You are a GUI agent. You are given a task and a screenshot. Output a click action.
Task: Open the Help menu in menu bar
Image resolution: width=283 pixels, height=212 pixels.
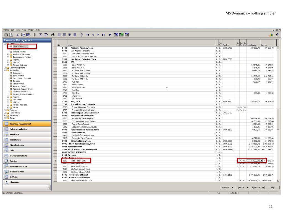[38, 30]
